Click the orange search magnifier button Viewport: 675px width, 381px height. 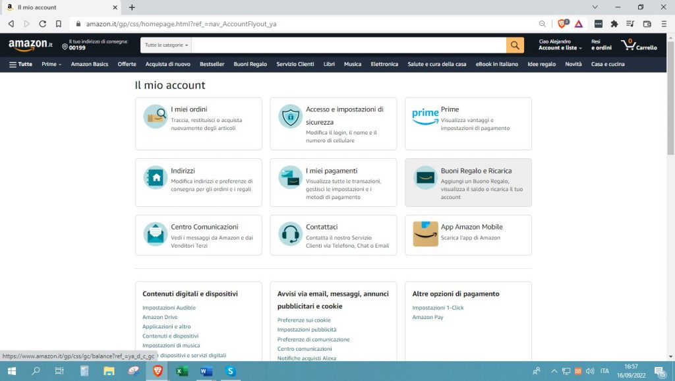515,45
